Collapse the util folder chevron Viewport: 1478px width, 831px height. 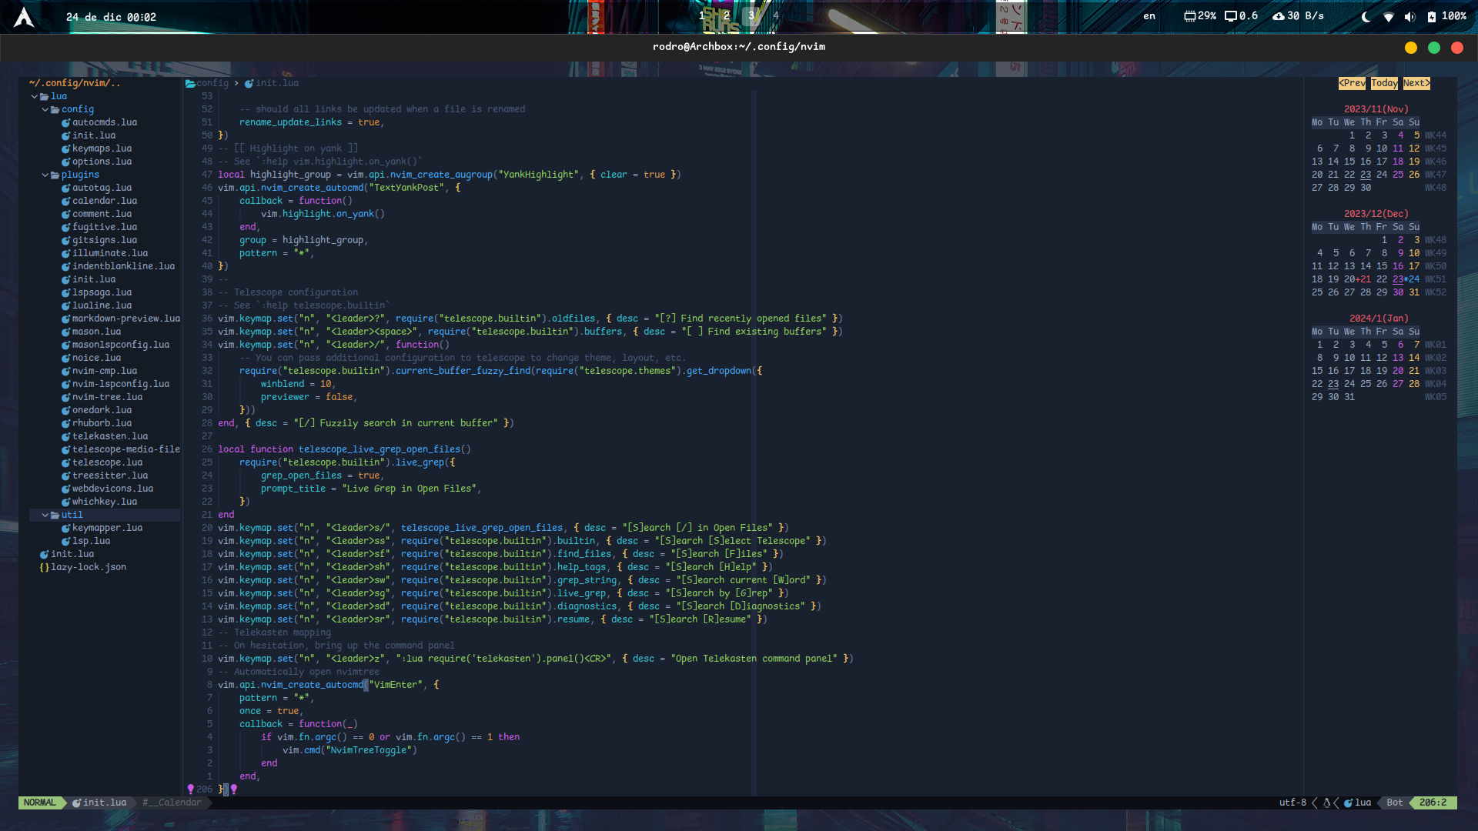[x=45, y=515]
